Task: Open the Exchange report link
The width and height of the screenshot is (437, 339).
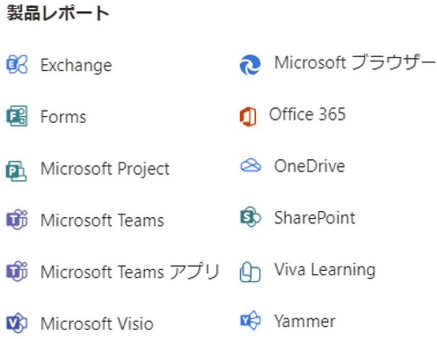Action: point(76,66)
